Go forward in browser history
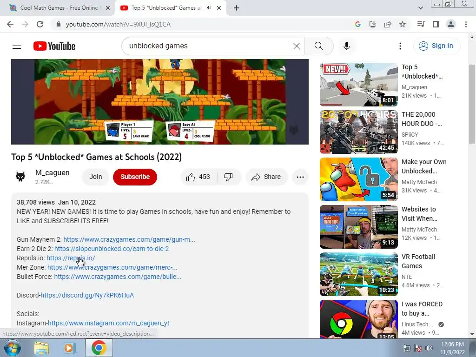Screen dimensions: 476x357 pos(25,24)
